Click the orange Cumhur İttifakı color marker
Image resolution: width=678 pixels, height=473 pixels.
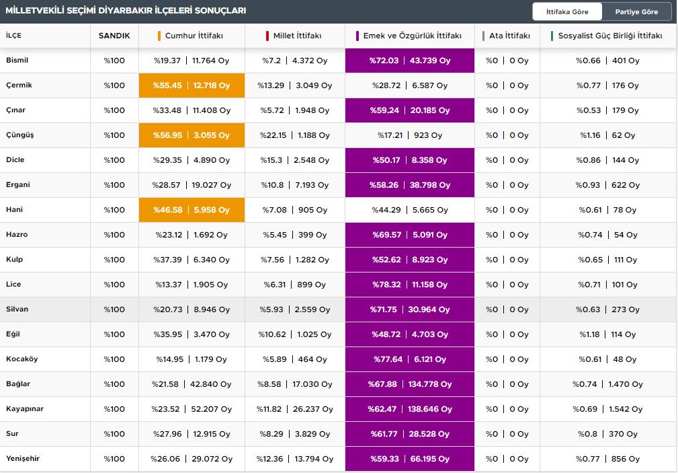click(159, 36)
